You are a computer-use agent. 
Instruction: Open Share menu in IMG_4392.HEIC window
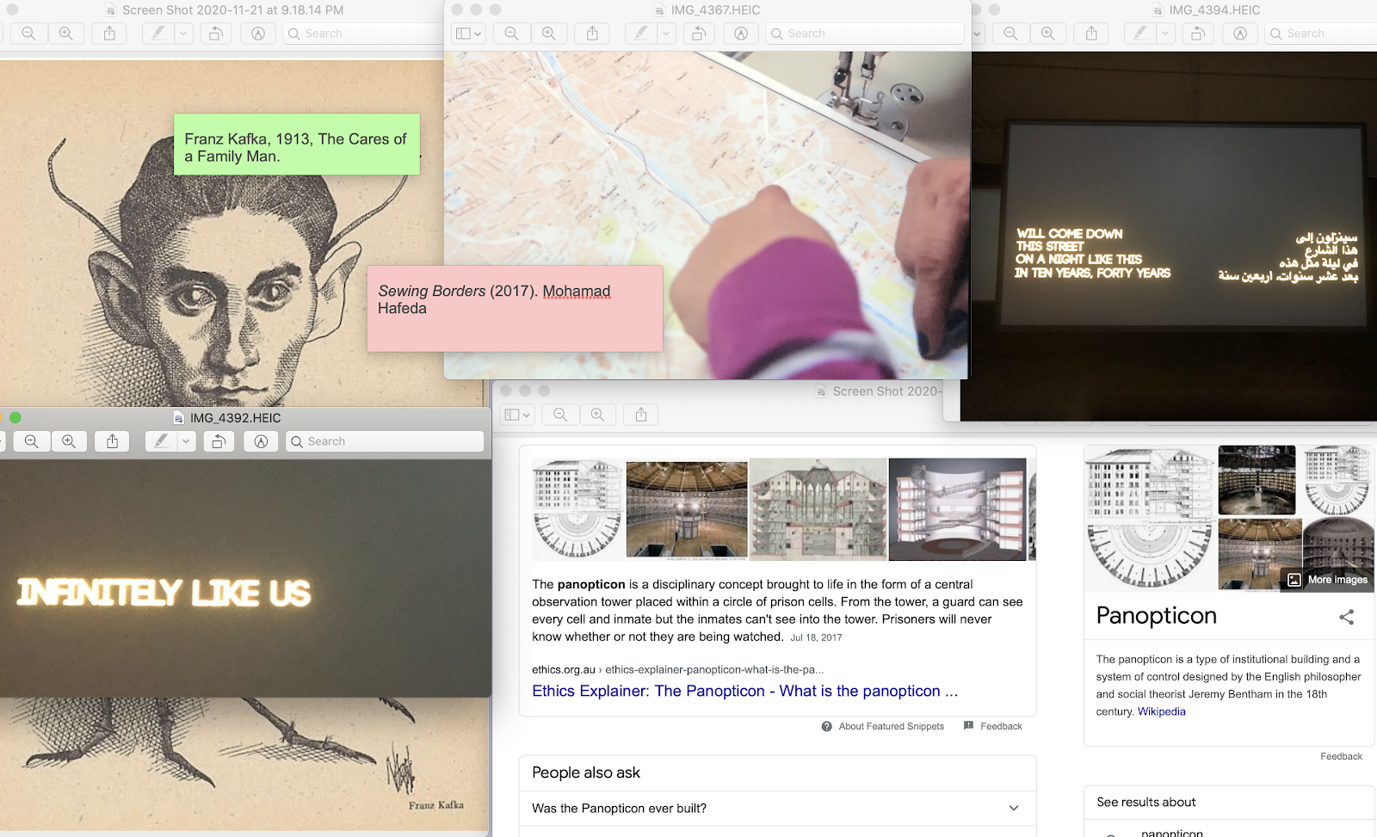coord(112,441)
